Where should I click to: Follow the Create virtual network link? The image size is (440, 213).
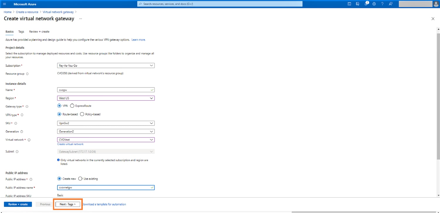tap(70, 144)
